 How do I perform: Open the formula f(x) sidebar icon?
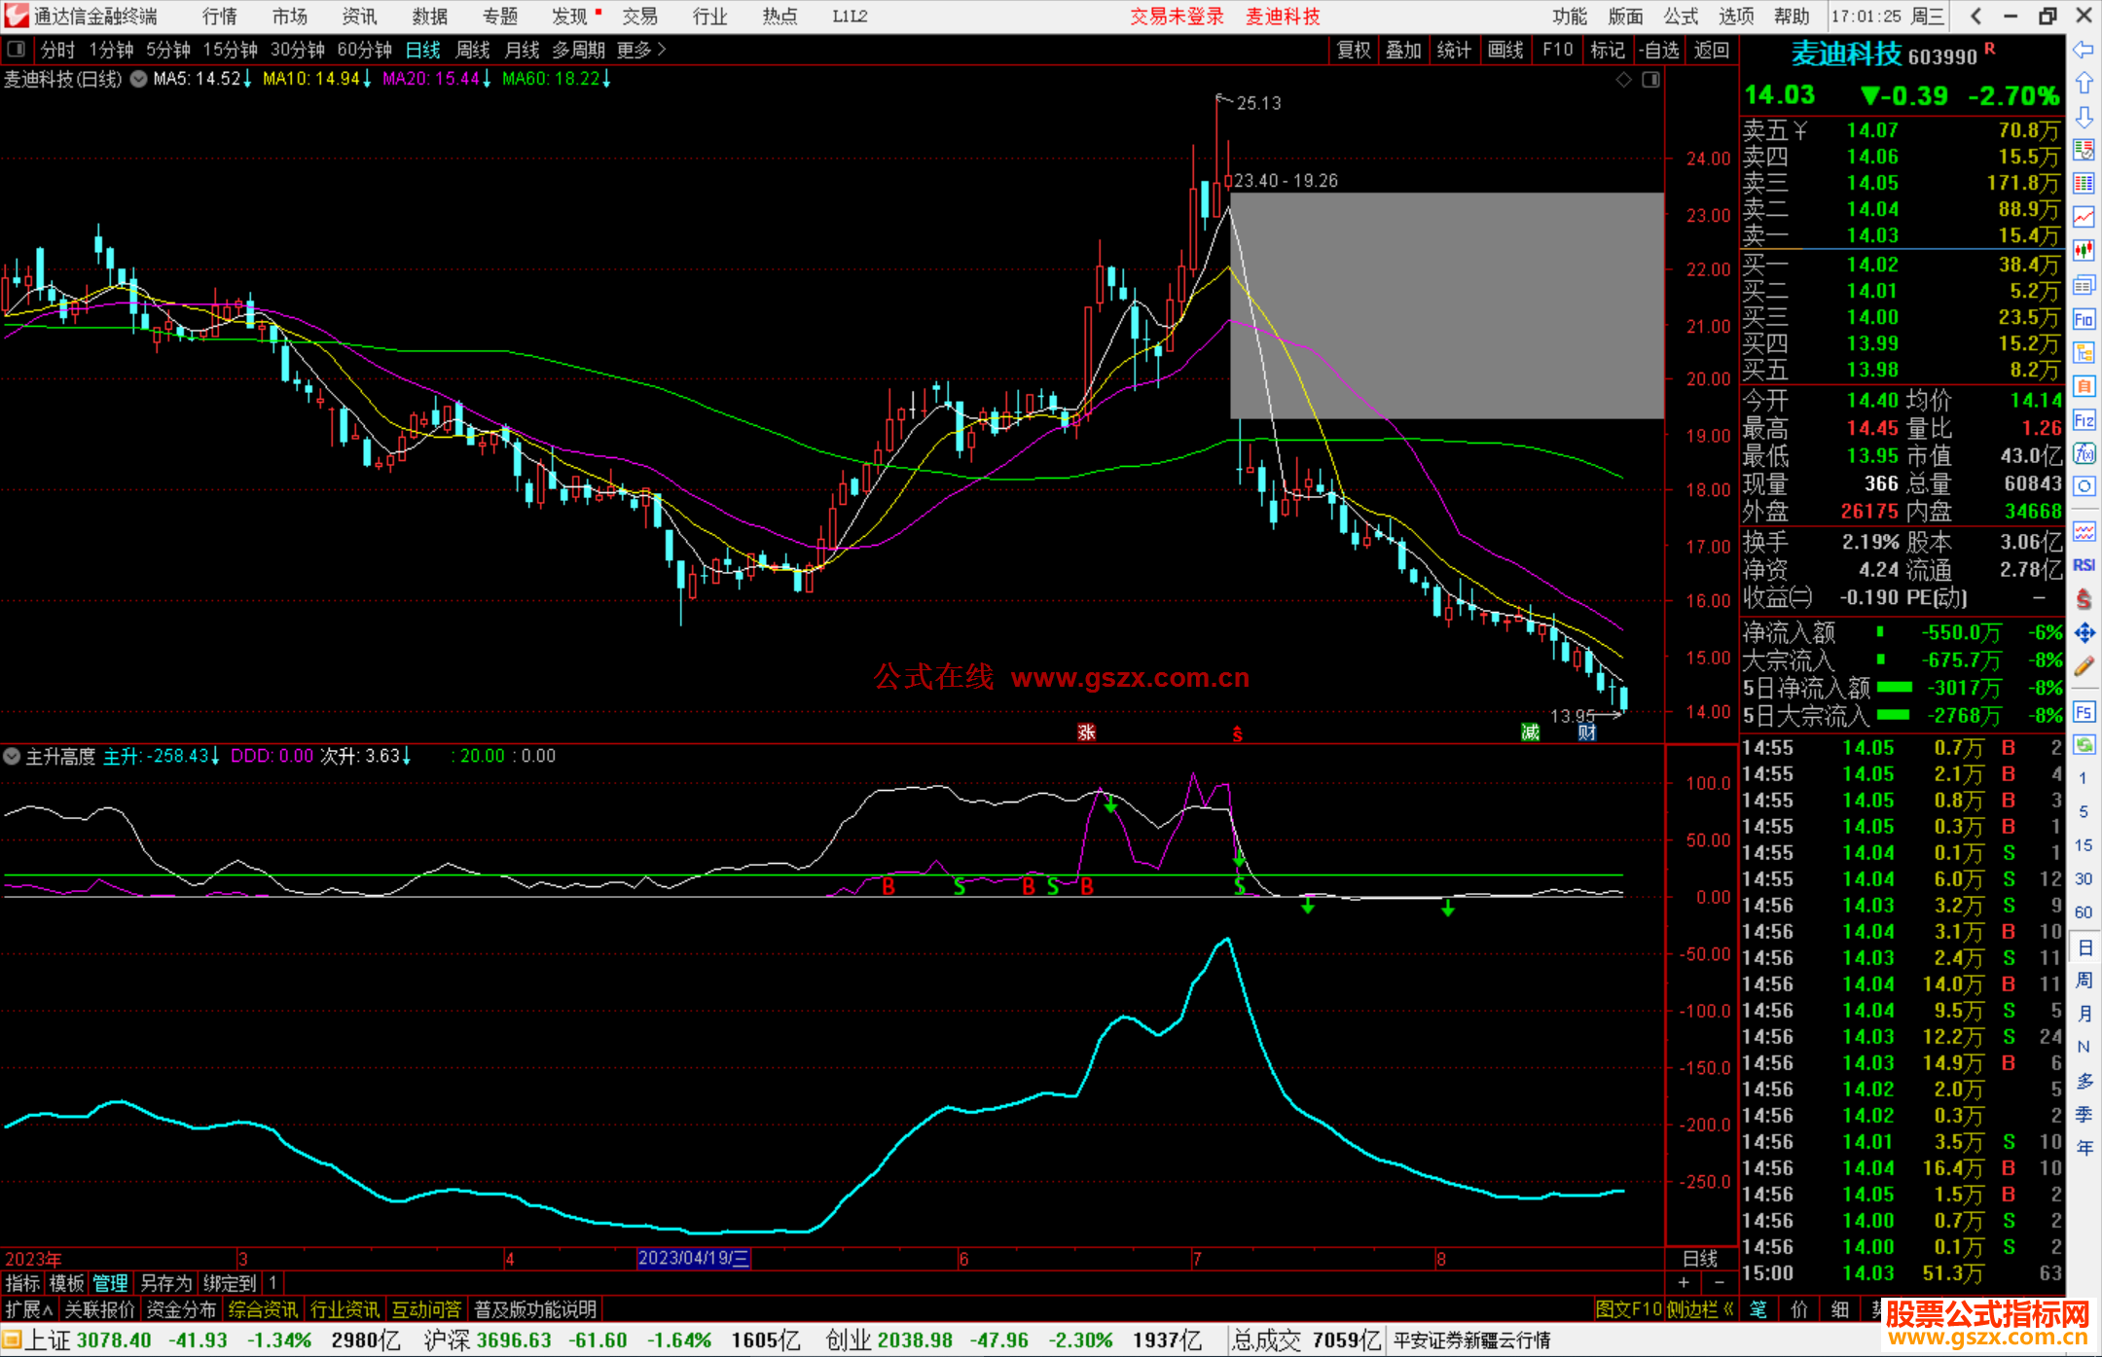(x=2084, y=453)
